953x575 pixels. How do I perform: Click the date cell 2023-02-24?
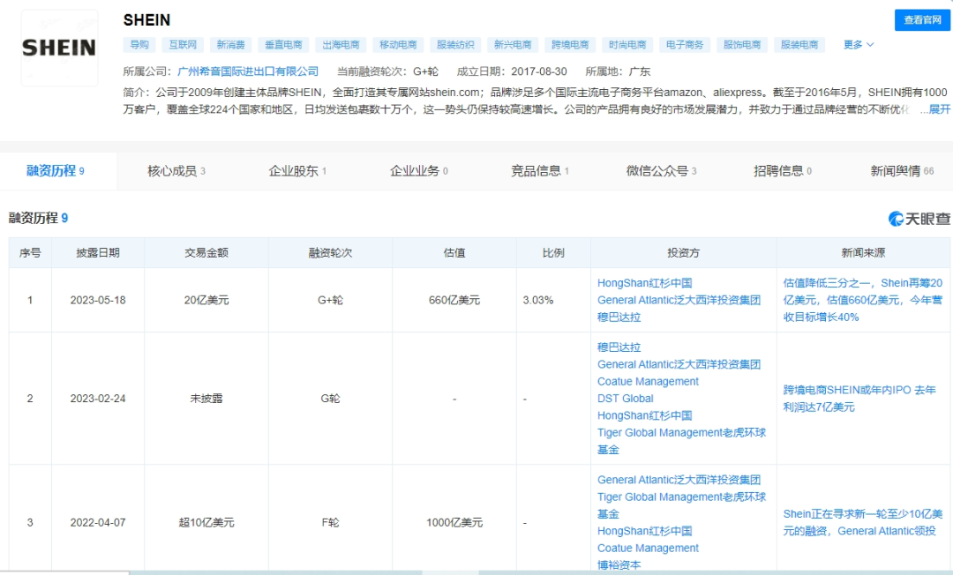(98, 399)
